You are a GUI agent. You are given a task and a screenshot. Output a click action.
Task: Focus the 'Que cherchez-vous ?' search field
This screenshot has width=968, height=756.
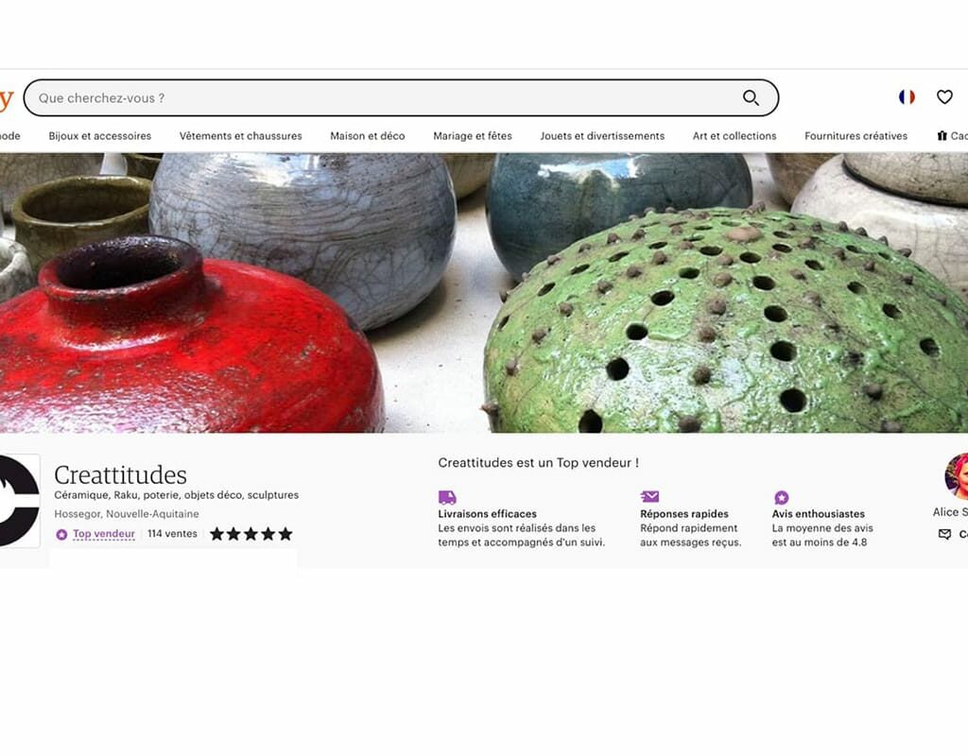tap(383, 97)
